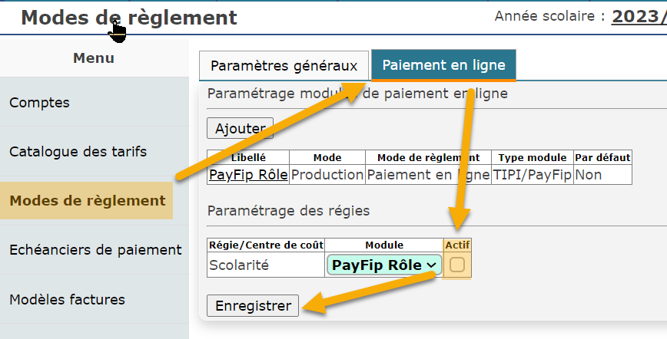Click the Libellé column header
Image resolution: width=667 pixels, height=339 pixels.
[248, 157]
